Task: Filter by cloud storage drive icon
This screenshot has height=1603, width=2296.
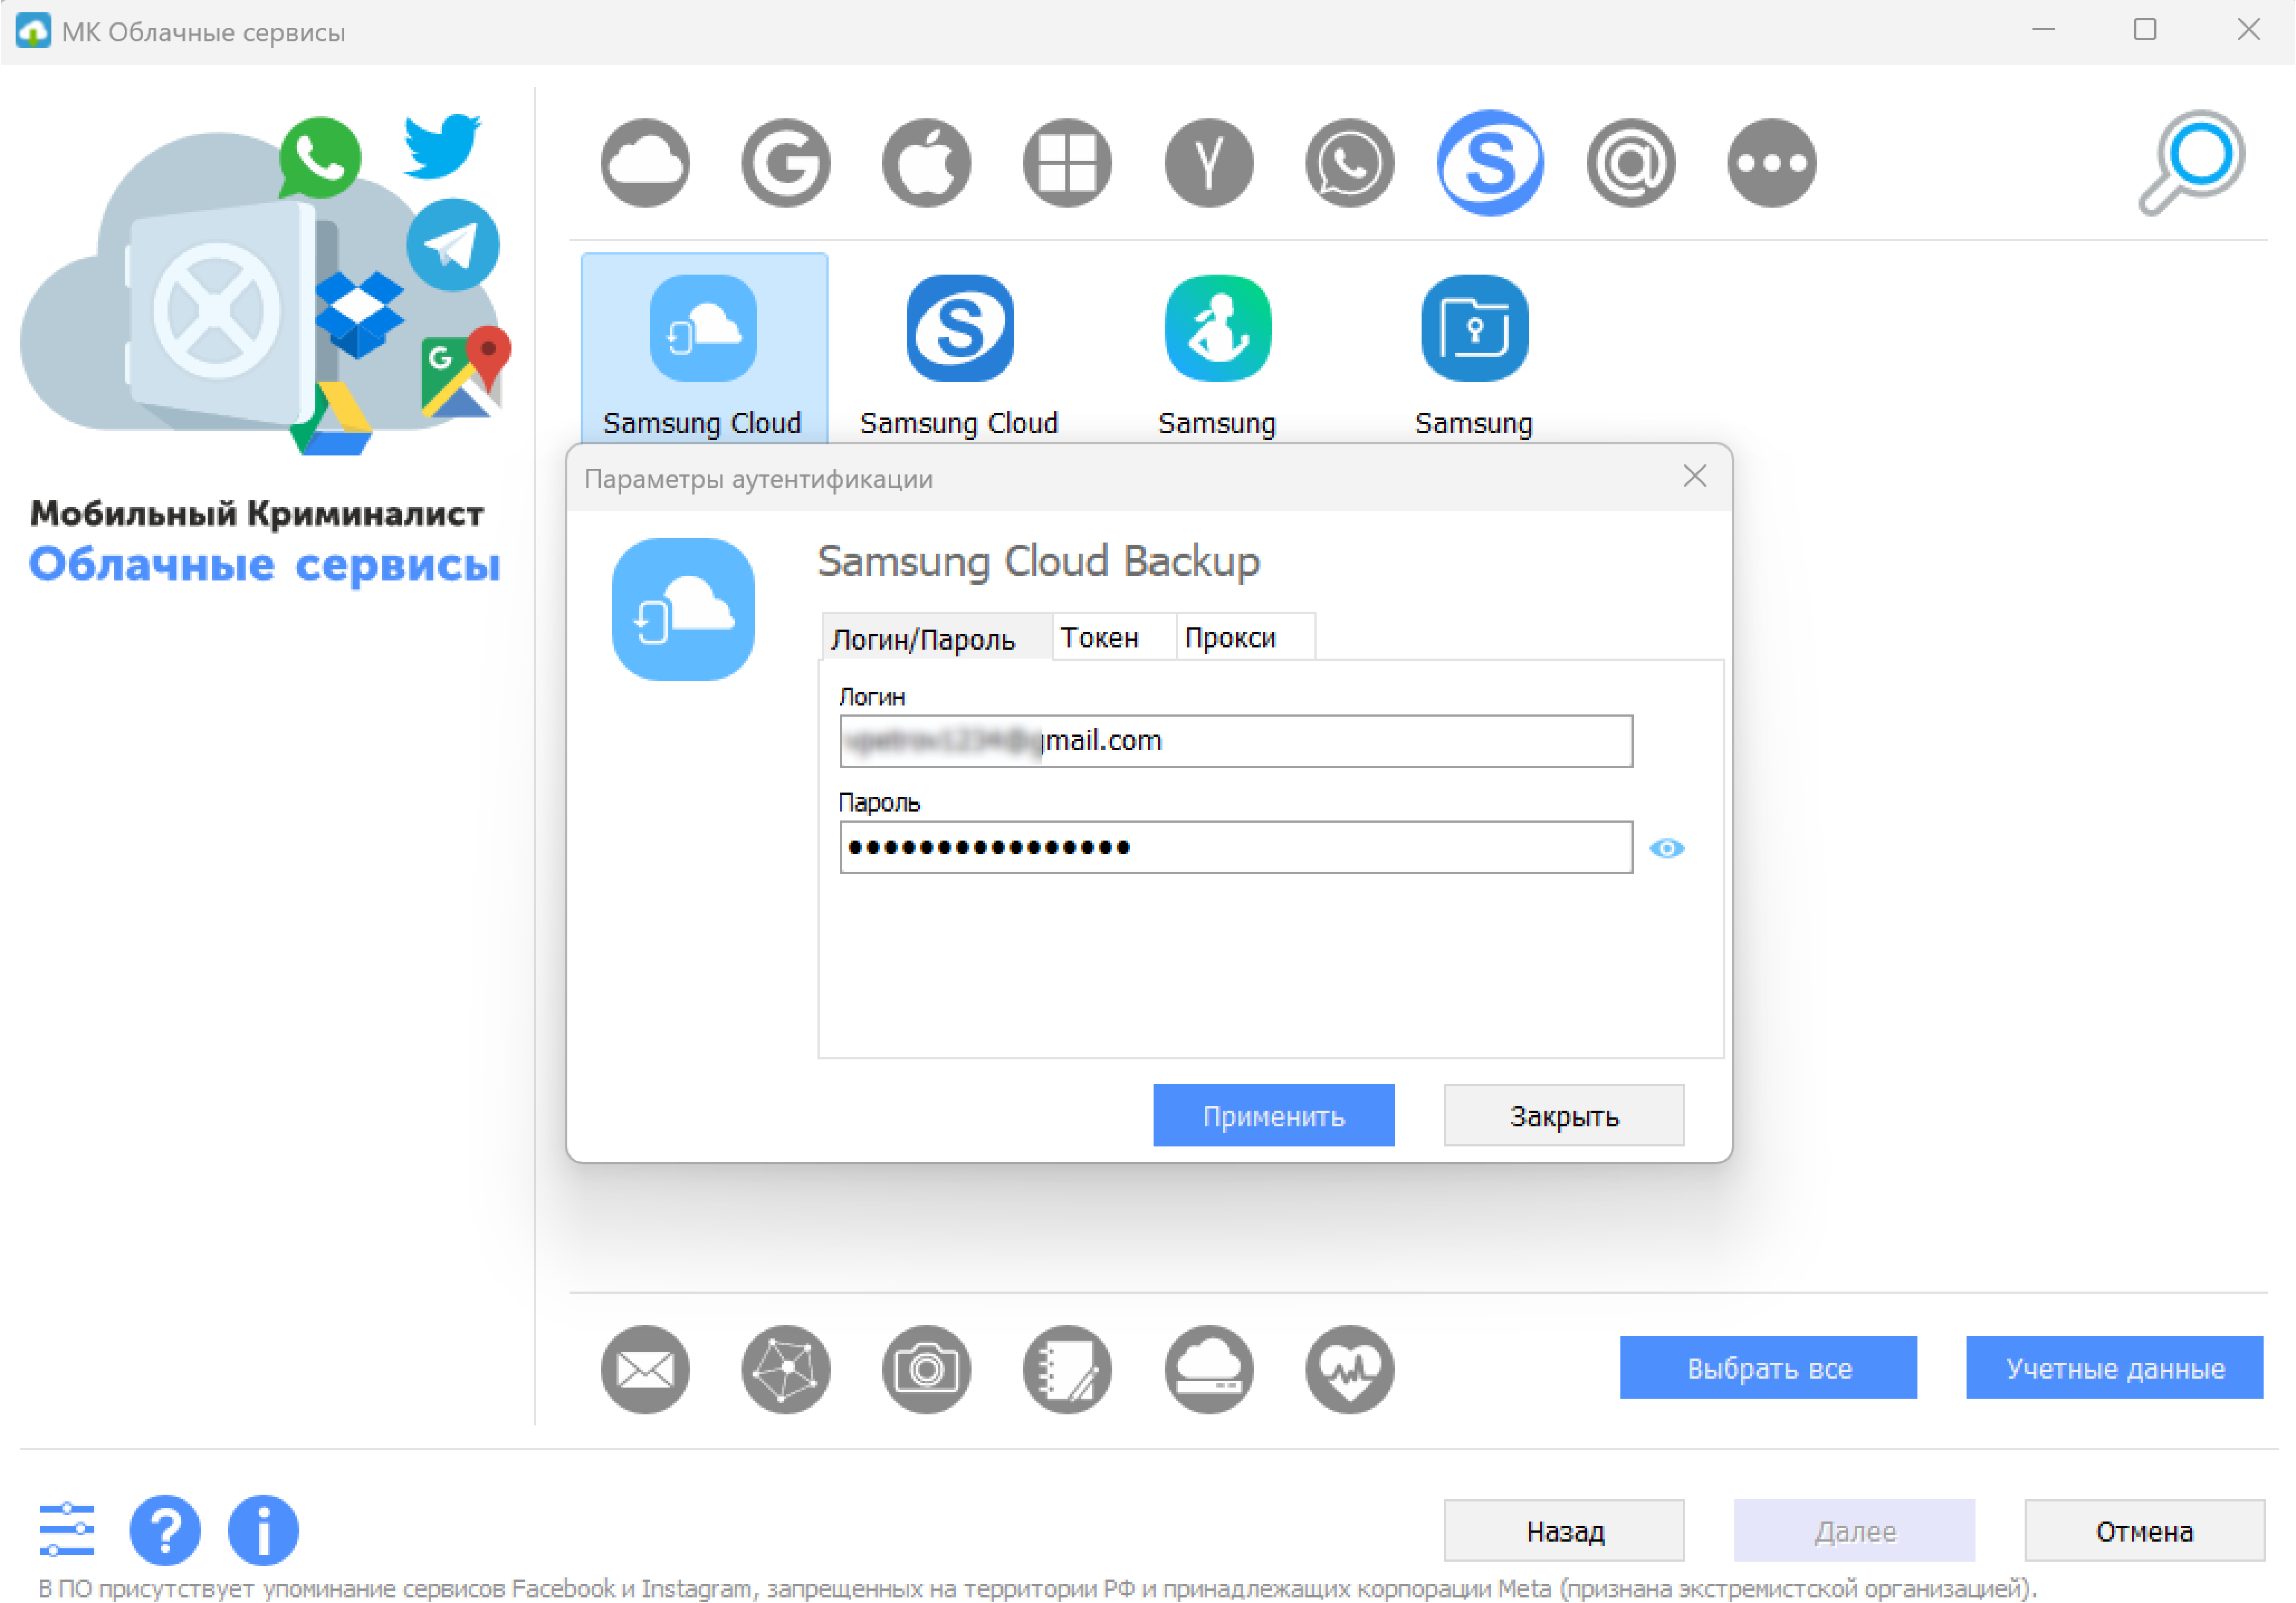Action: [x=1209, y=1370]
